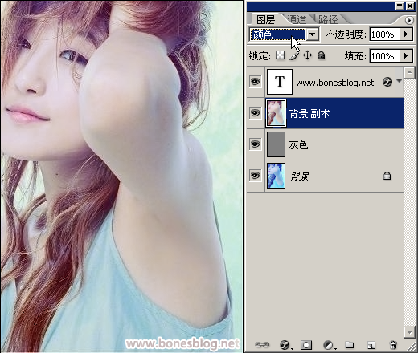
Task: Switch to the 通道 tab
Action: 297,19
